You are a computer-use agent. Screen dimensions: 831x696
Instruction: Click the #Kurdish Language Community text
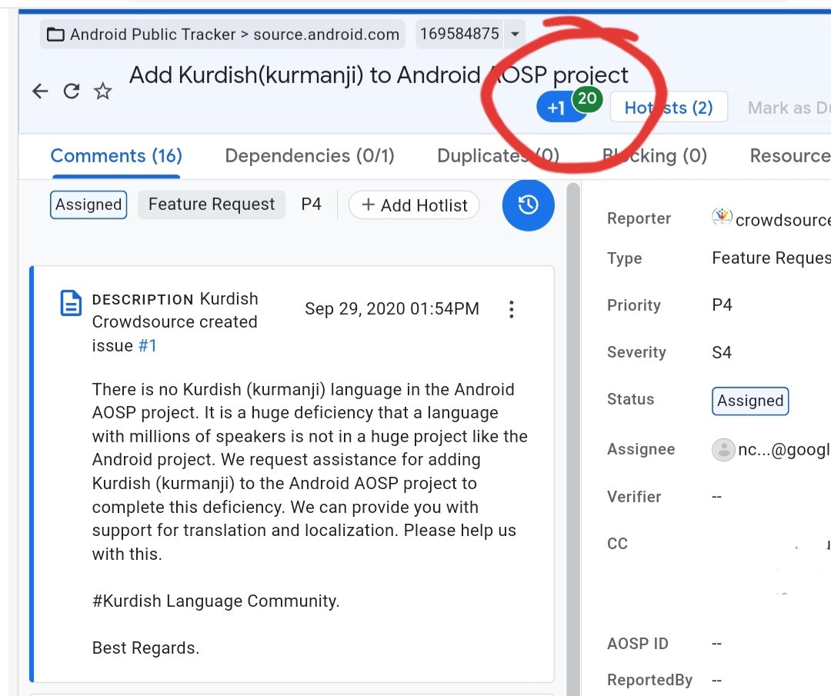point(215,601)
